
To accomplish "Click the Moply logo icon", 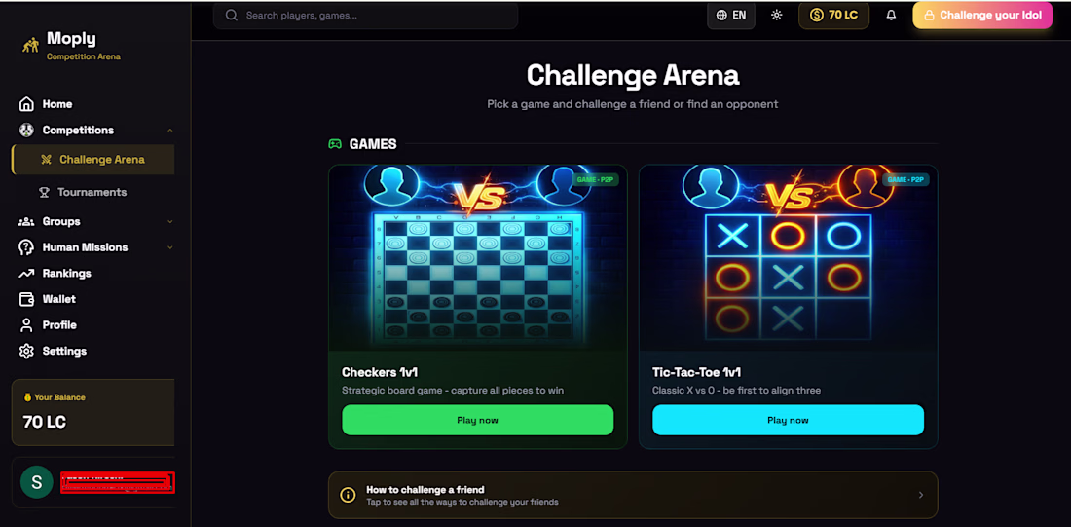I will [30, 45].
